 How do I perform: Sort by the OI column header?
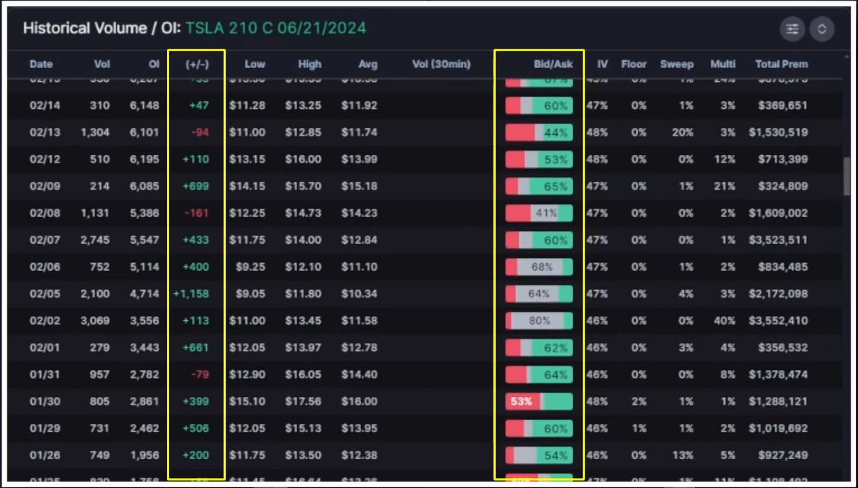tap(154, 64)
